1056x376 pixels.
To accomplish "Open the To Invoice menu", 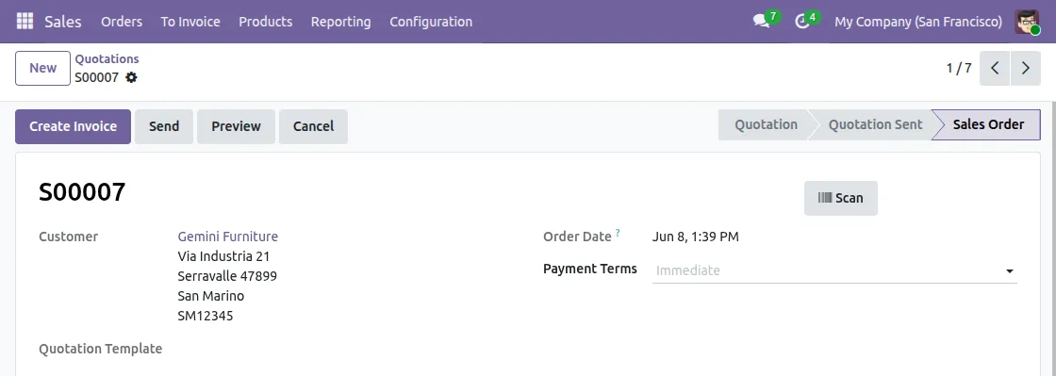I will (x=190, y=22).
